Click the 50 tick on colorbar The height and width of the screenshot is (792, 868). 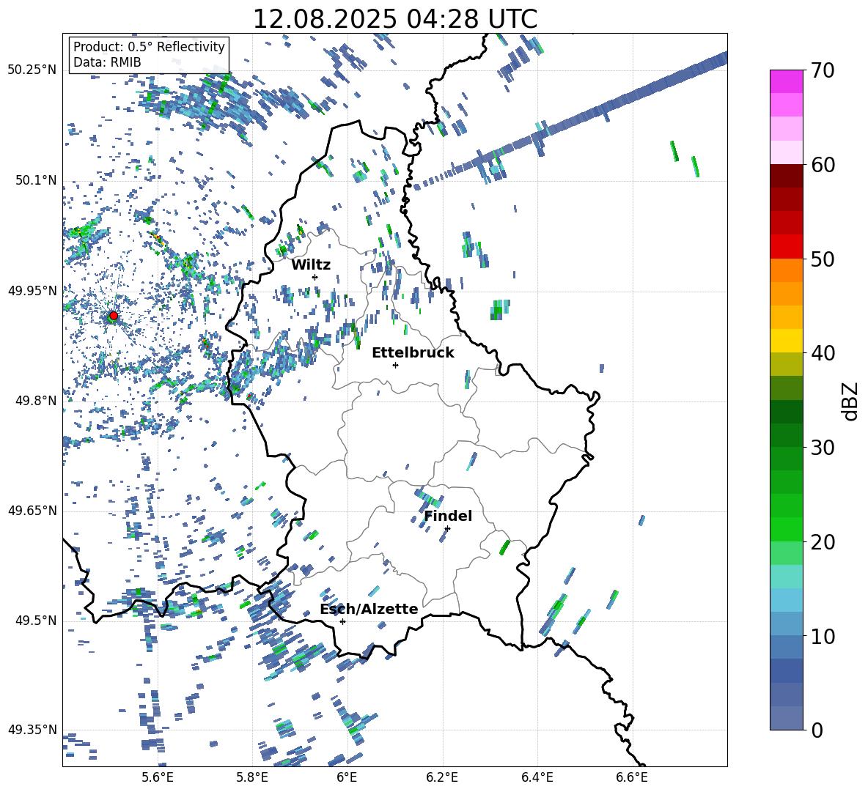823,259
